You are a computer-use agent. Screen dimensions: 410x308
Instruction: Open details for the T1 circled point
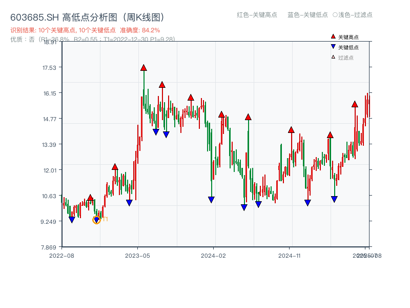click(x=96, y=220)
